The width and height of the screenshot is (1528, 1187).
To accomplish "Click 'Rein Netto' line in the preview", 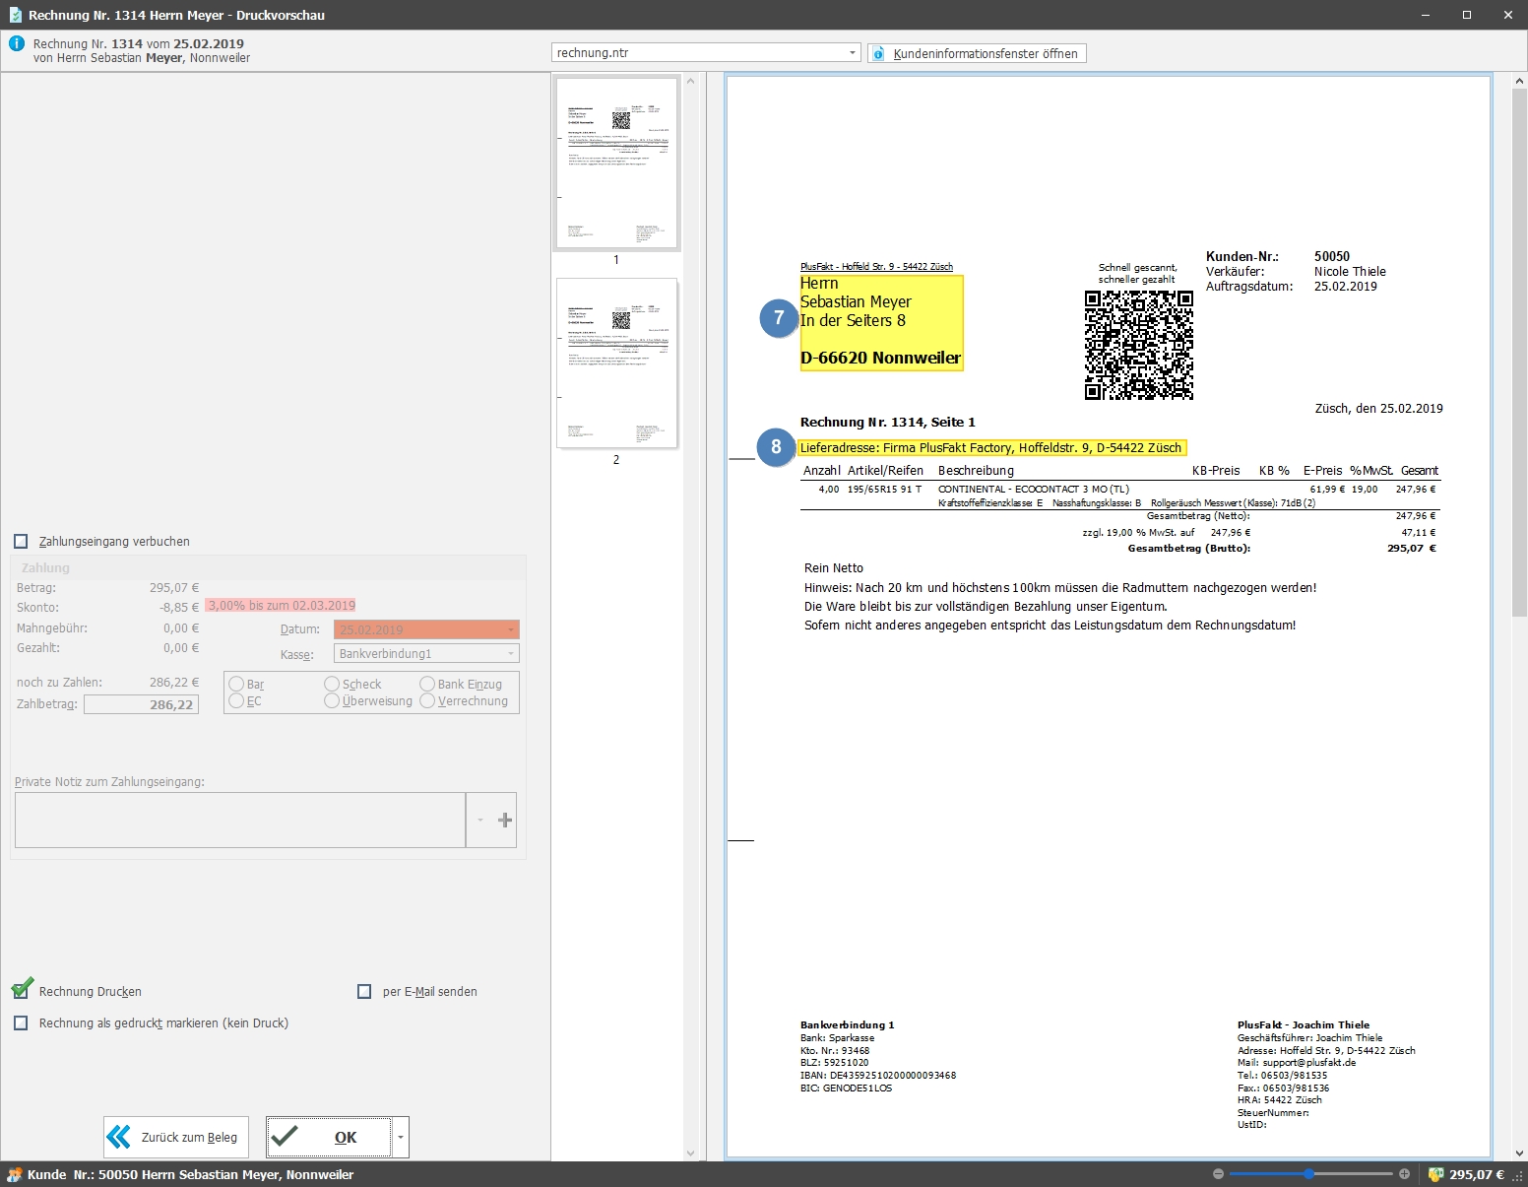I will point(834,567).
